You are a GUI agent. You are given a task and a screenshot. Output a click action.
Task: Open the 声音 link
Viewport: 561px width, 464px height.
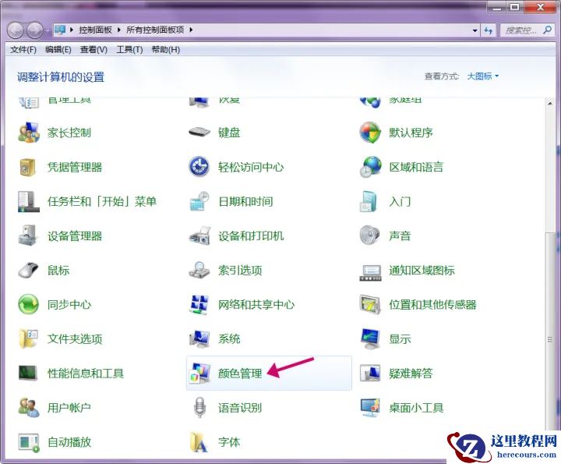click(400, 236)
